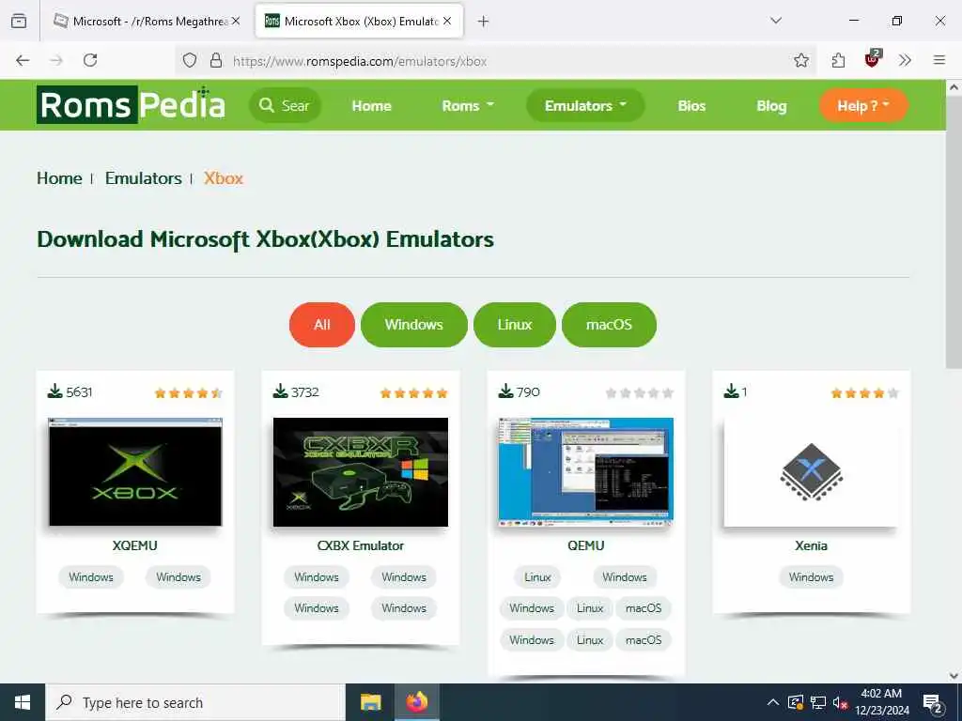
Task: Click the QEMU title link
Action: click(x=586, y=545)
